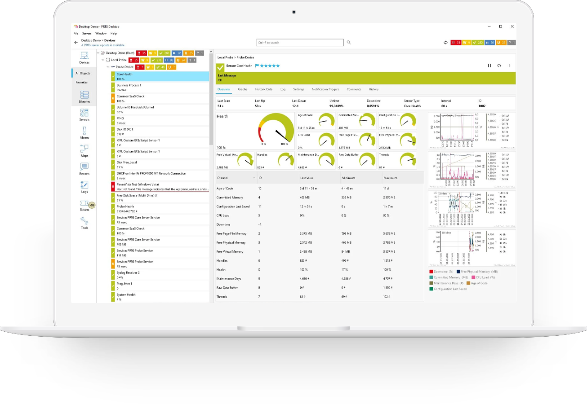Select Favorites in the sidebar
The width and height of the screenshot is (587, 404).
pos(82,82)
